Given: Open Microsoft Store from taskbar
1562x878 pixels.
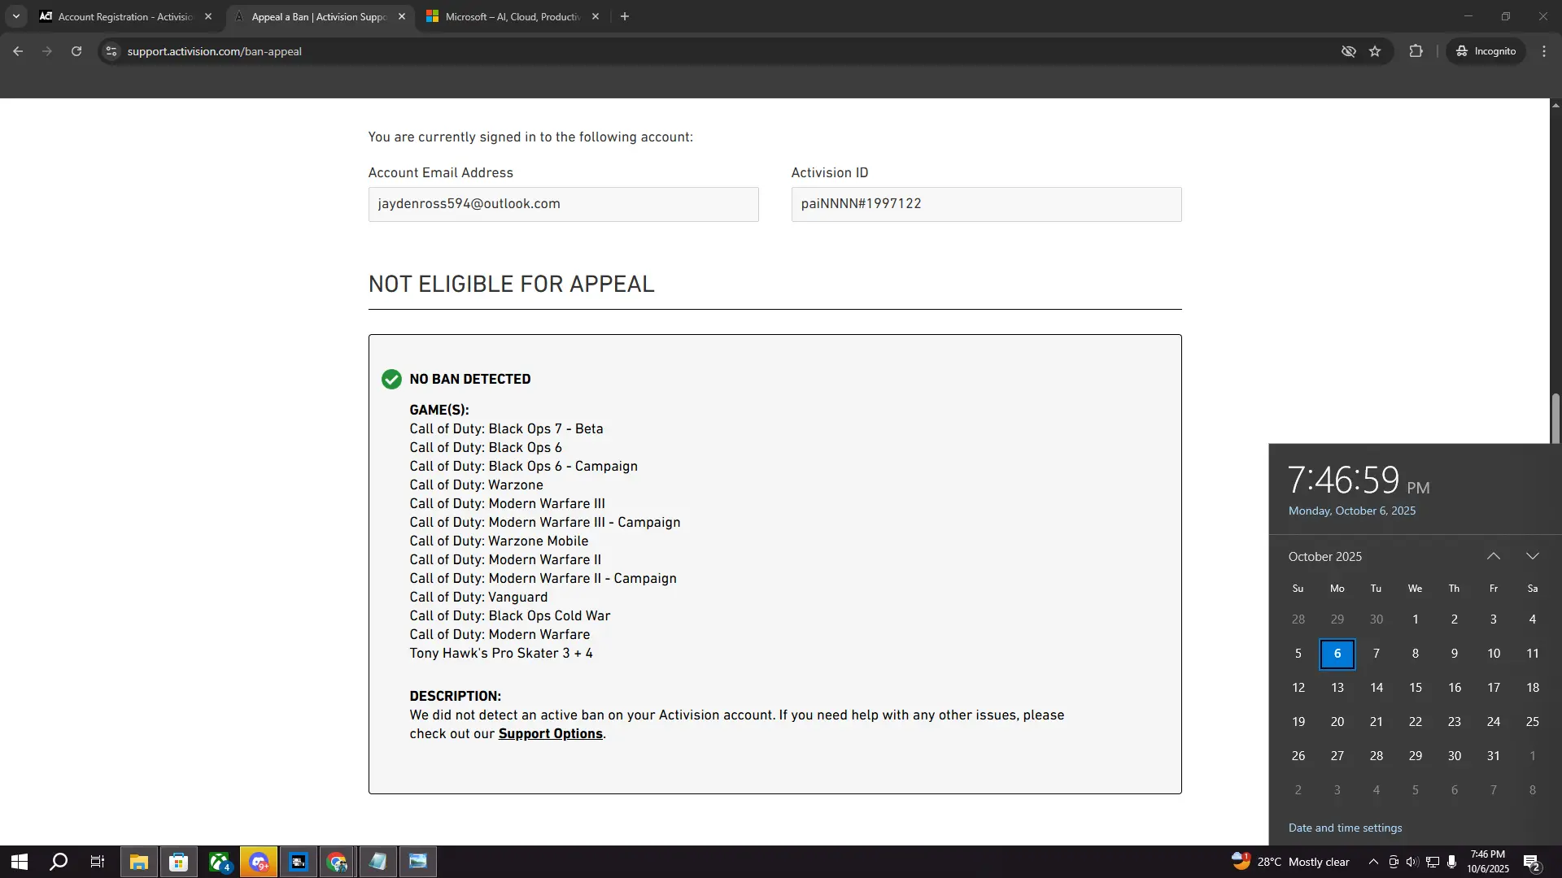Looking at the screenshot, I should (x=178, y=862).
